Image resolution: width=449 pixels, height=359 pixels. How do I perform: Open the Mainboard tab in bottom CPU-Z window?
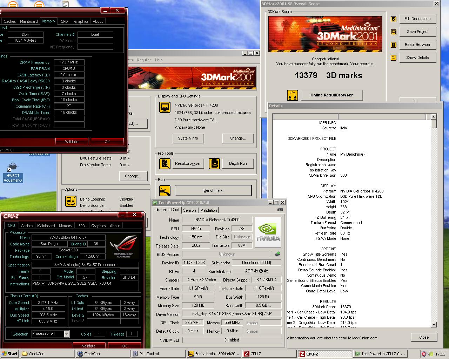[46, 226]
